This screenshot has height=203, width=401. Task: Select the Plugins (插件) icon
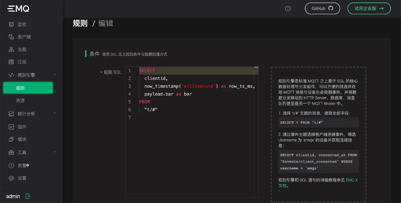point(11,127)
